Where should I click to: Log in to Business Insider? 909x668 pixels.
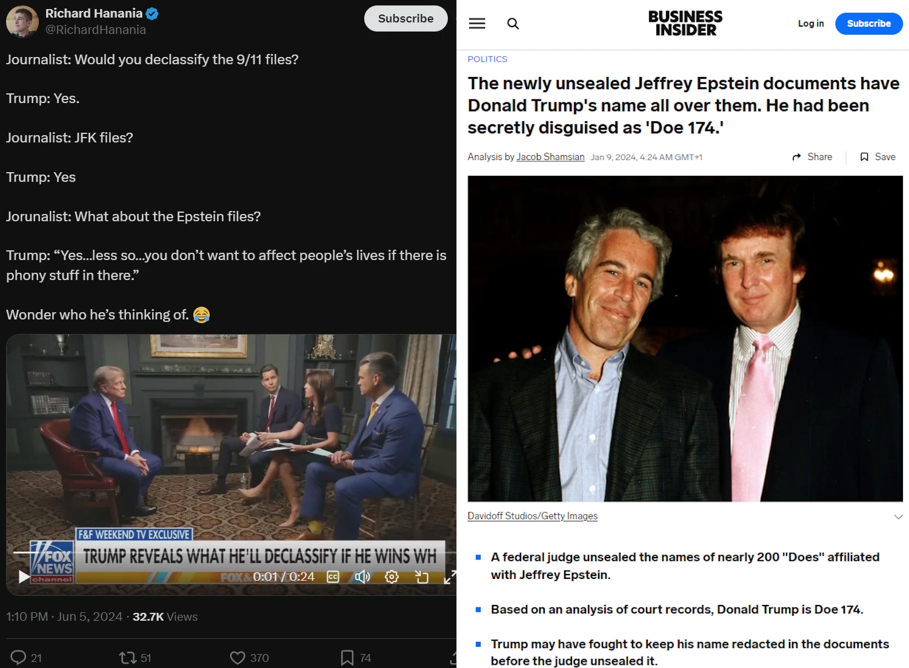click(x=811, y=24)
